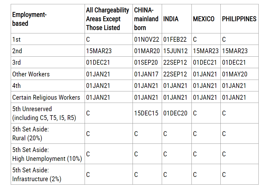Screen dimensions: 267x190
Task: Click the Employment-based header cell
Action: 29,19
